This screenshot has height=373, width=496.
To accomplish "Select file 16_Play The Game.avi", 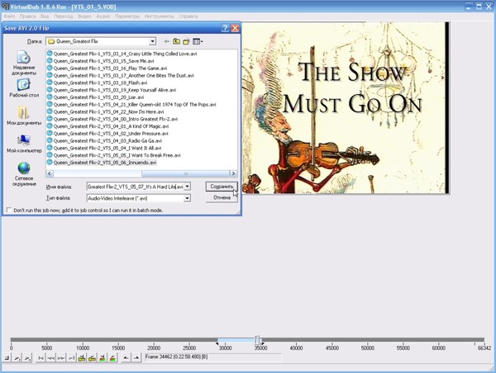I will [107, 68].
